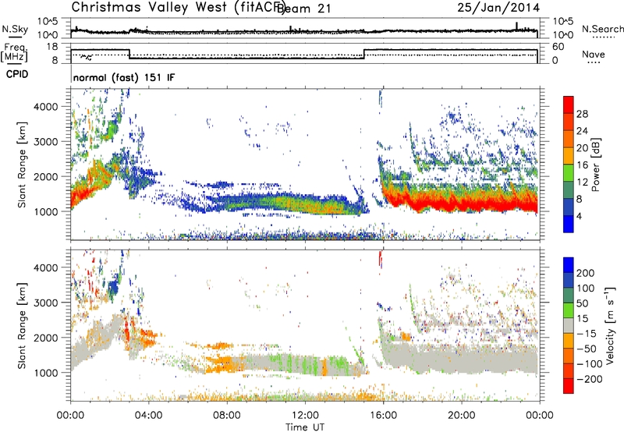This screenshot has height=432, width=624.
Task: Select the "CPID" row label
Action: tap(17, 74)
